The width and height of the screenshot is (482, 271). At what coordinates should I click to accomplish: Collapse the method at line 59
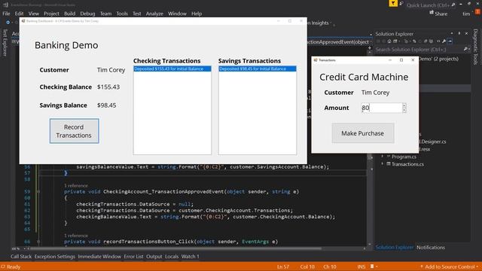pos(38,191)
